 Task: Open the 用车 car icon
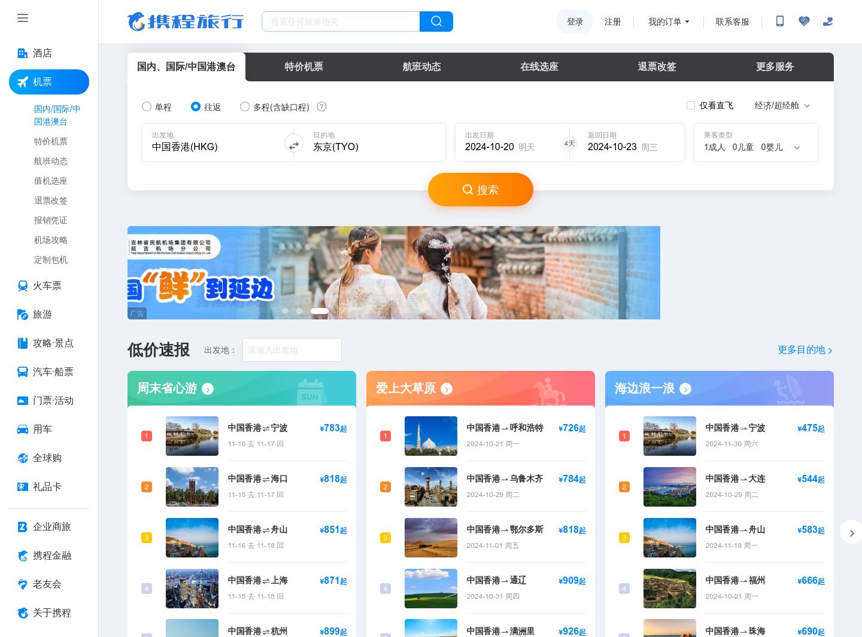[23, 429]
